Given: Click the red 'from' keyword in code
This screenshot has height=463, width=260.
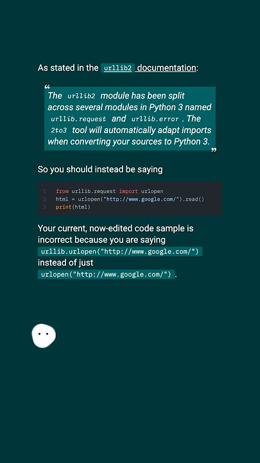Looking at the screenshot, I should (x=62, y=192).
